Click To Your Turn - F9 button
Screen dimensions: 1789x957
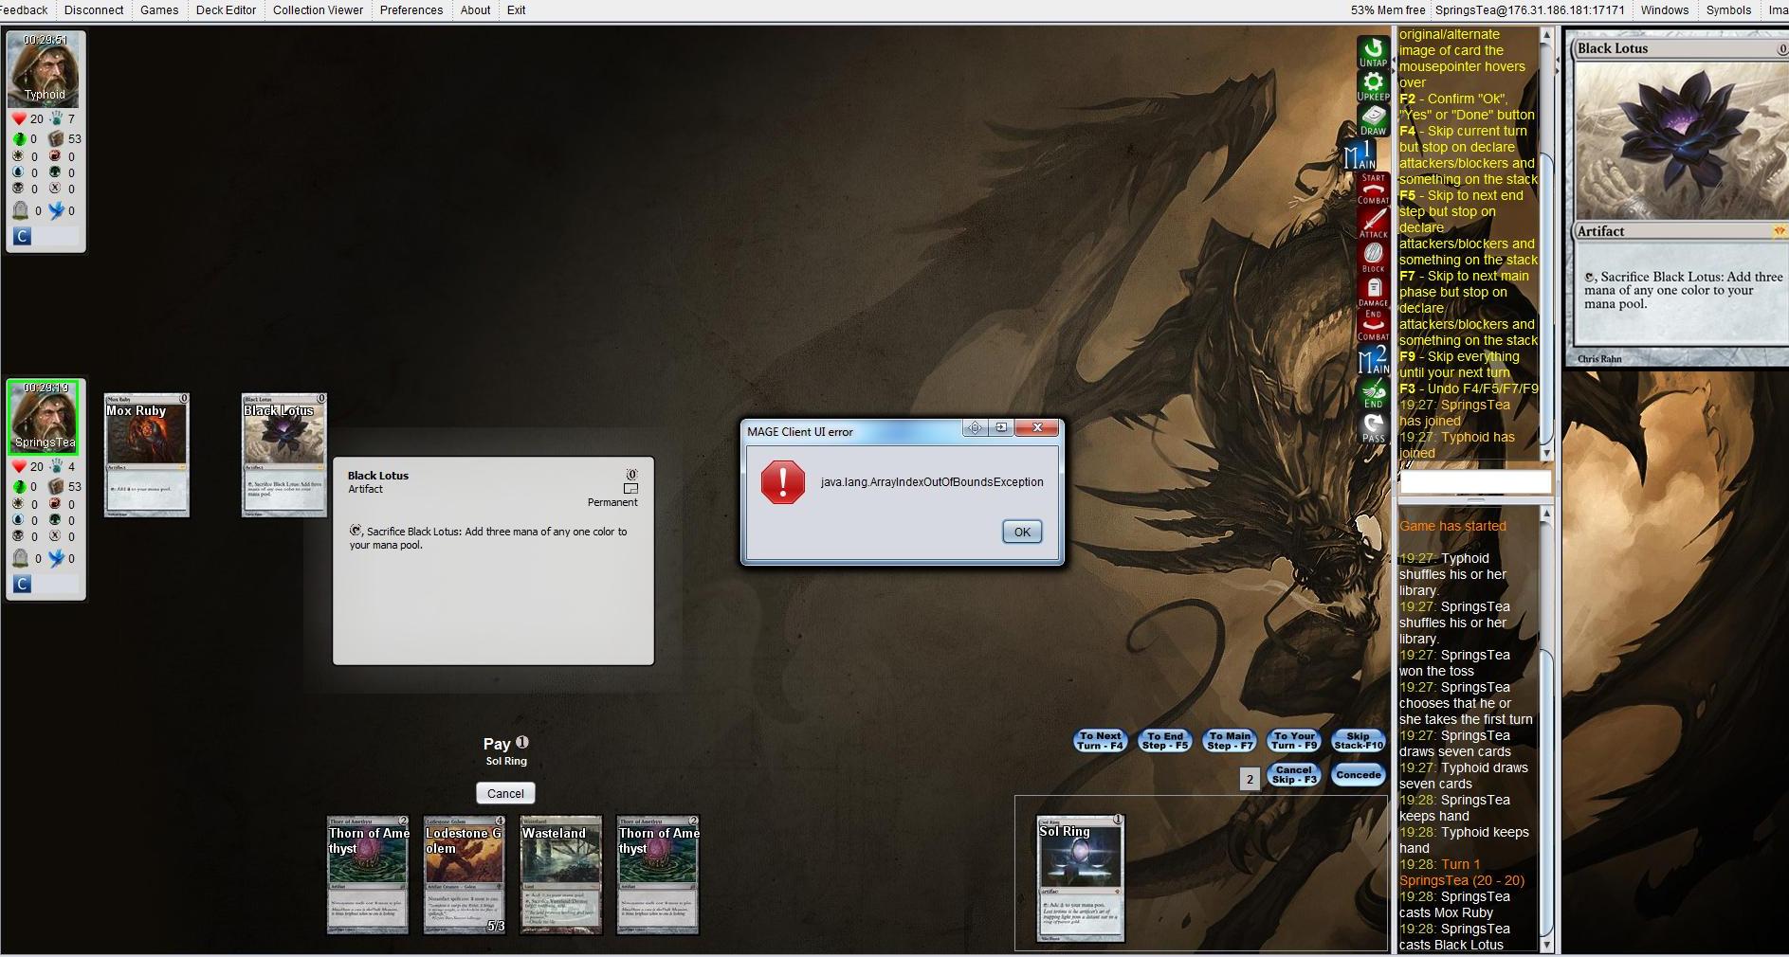coord(1294,741)
